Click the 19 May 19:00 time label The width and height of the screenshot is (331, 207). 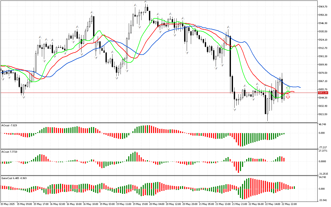point(140,204)
